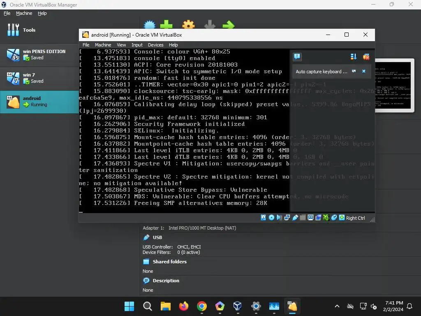Click the green CPU virtualization status icon
Viewport: 421px width, 316px height.
[x=326, y=218]
